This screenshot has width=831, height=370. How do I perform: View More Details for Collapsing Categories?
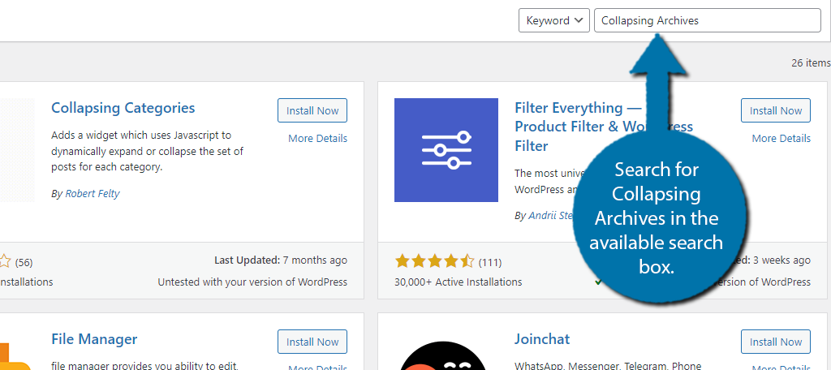(x=317, y=139)
